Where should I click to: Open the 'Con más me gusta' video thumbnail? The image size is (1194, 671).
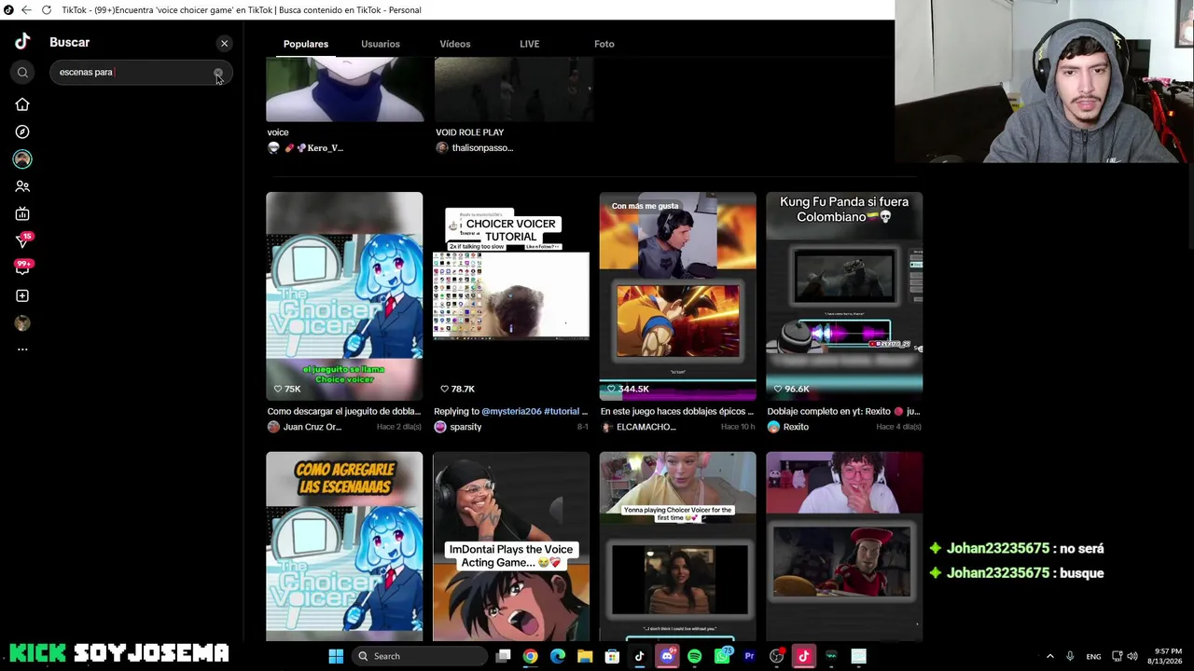point(678,296)
